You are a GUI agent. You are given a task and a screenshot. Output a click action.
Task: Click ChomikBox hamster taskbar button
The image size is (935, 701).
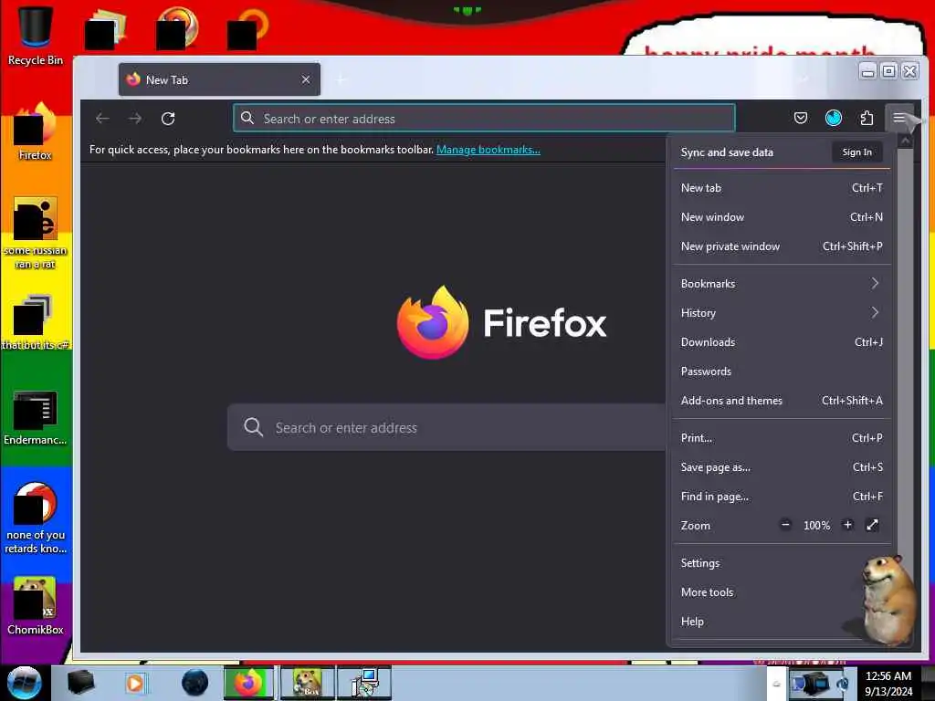click(307, 683)
